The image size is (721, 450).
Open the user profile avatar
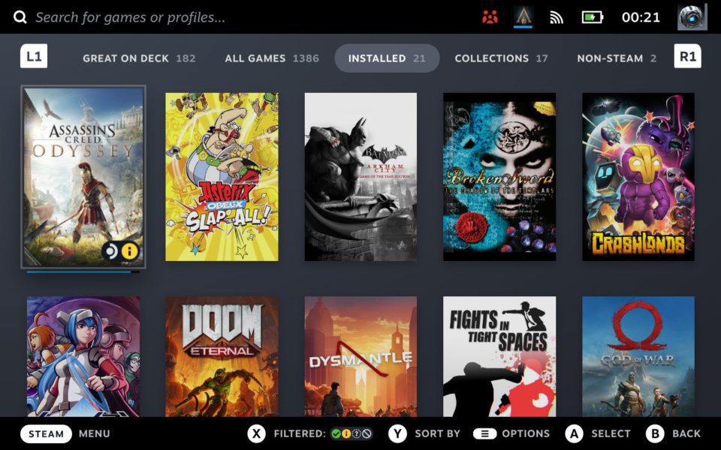coord(692,16)
